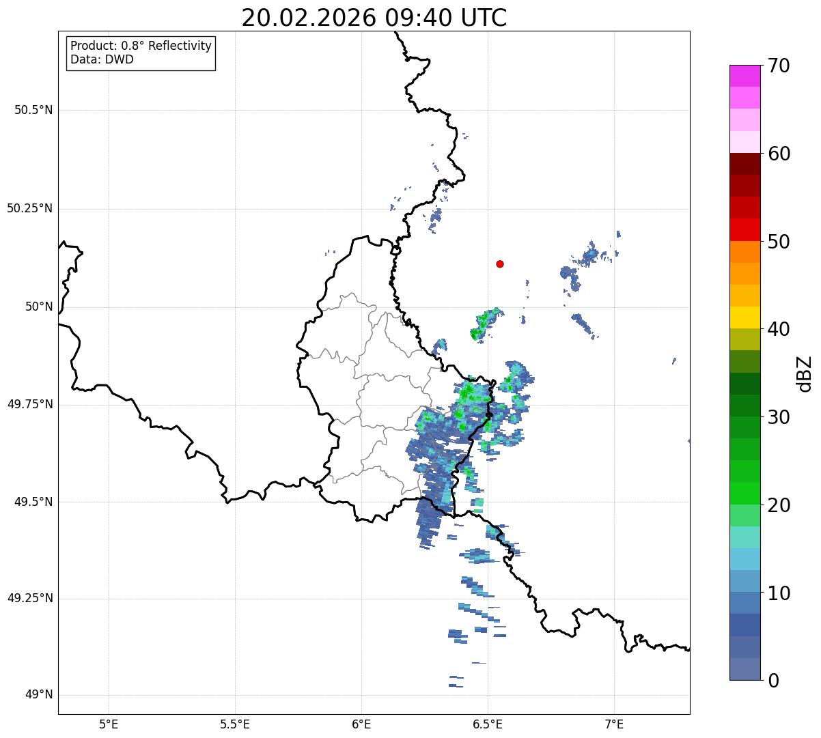Click the dBZ colorbar axis label

tap(805, 373)
